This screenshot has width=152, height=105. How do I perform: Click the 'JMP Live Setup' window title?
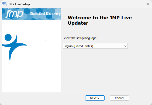(19, 4)
